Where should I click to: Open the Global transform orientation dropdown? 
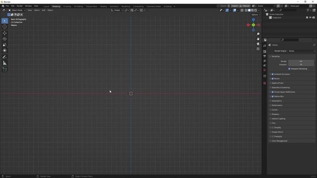click(x=117, y=10)
